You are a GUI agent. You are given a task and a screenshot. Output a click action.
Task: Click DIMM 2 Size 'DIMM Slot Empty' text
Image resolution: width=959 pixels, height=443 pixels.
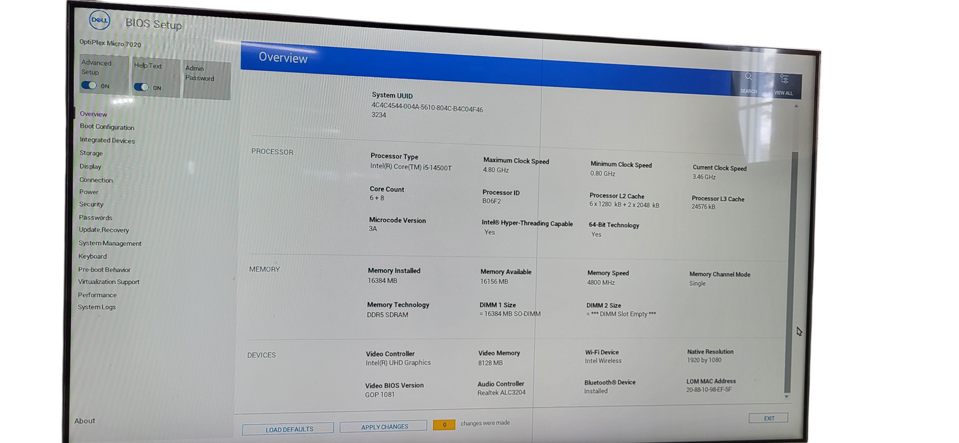(x=621, y=314)
